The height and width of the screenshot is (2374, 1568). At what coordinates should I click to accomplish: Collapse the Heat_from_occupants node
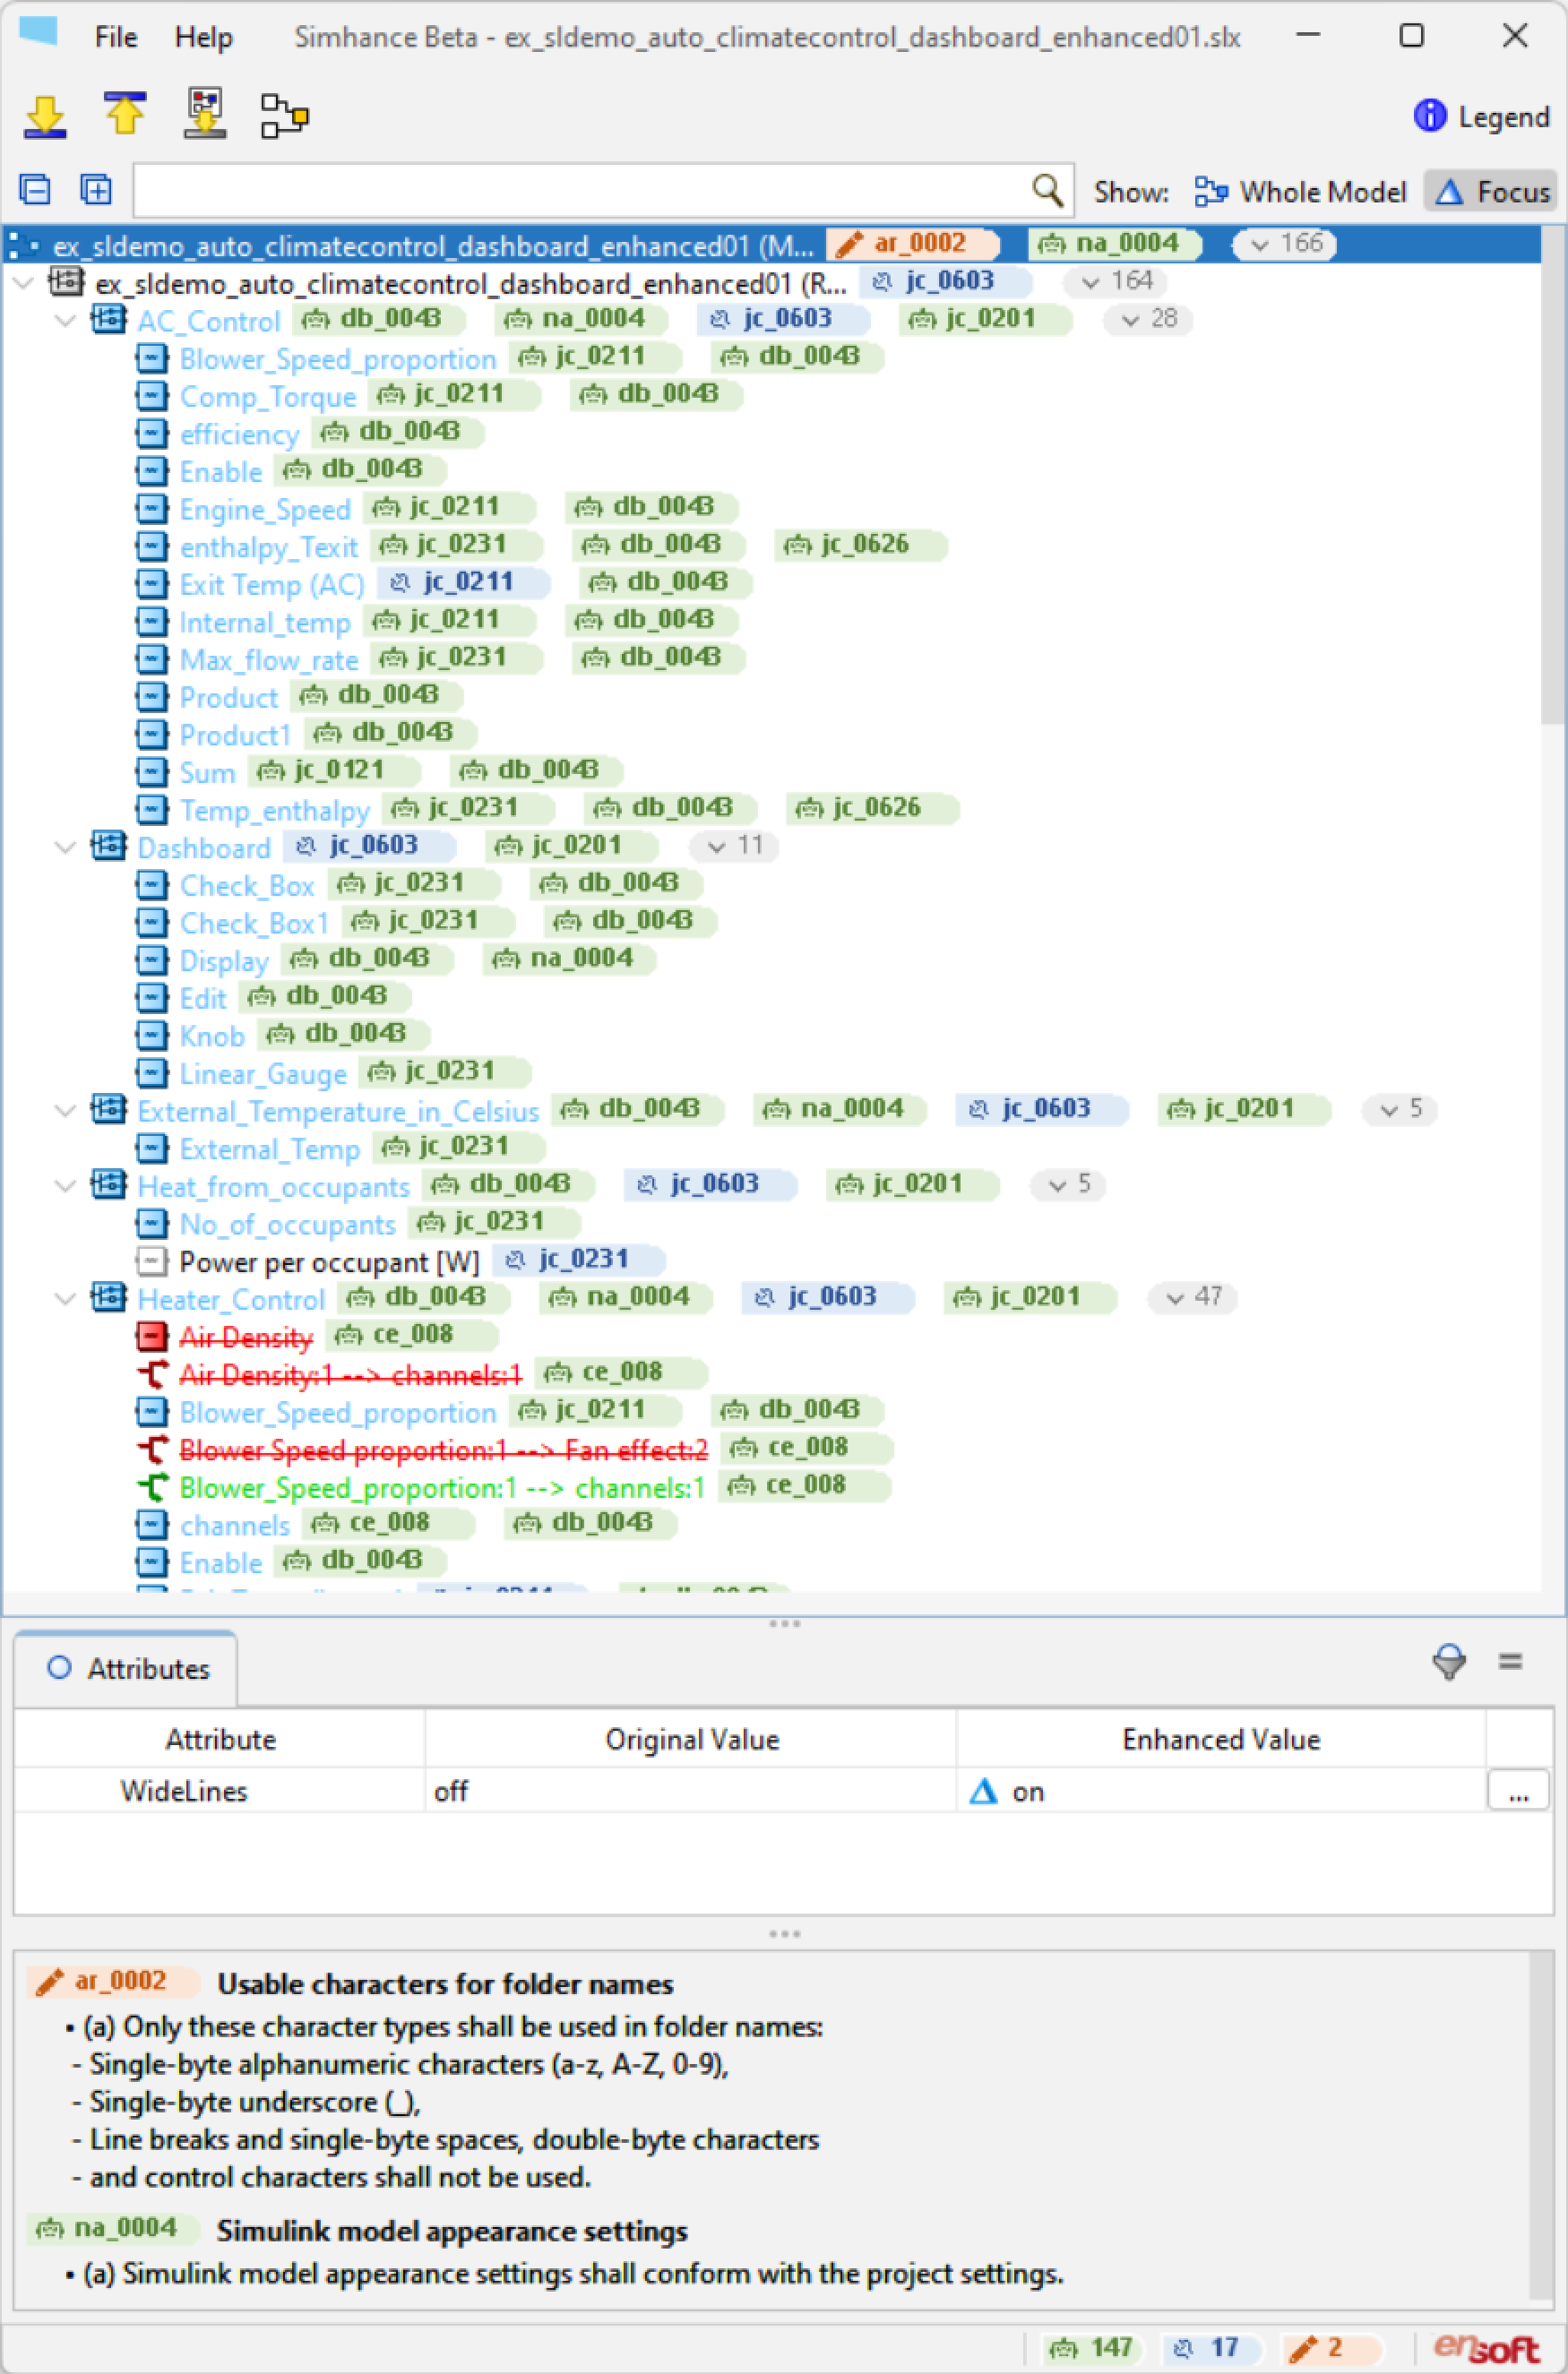coord(66,1184)
